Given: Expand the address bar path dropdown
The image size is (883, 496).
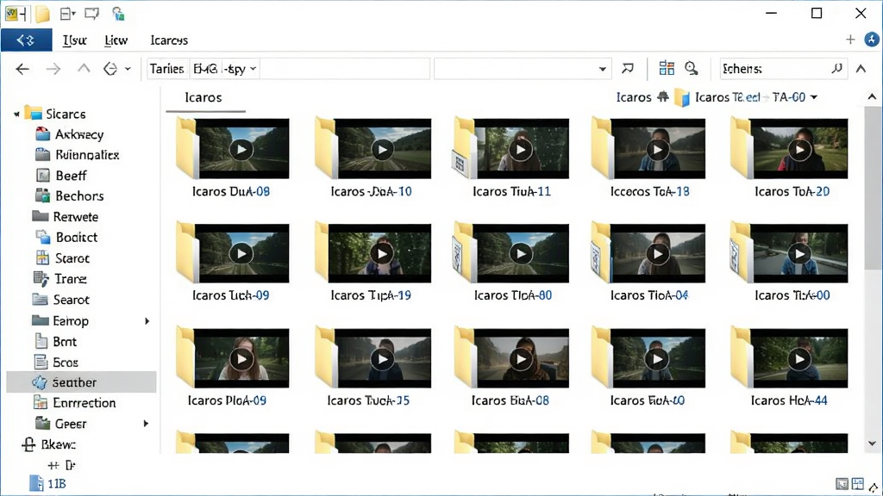Looking at the screenshot, I should point(253,69).
